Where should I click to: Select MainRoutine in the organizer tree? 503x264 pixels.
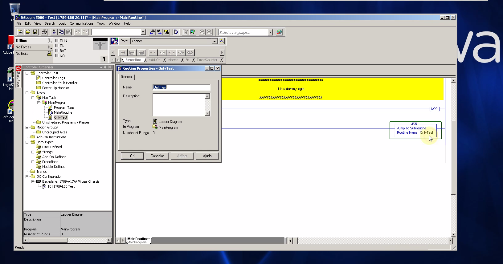pos(63,112)
